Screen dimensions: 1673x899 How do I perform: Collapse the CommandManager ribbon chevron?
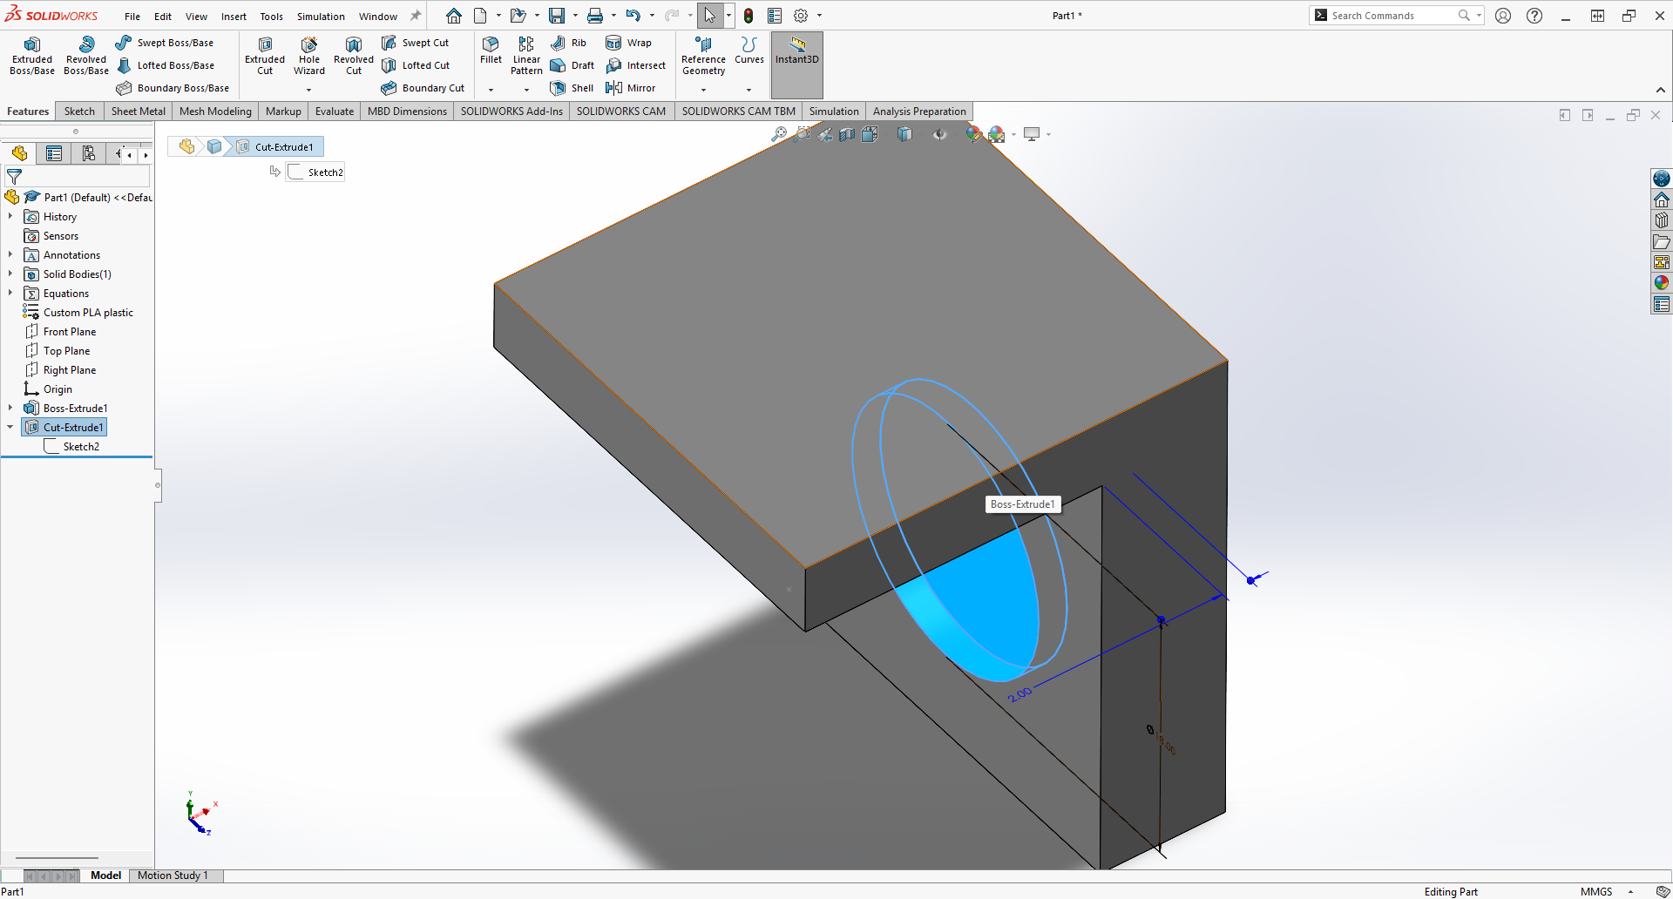(x=1661, y=90)
